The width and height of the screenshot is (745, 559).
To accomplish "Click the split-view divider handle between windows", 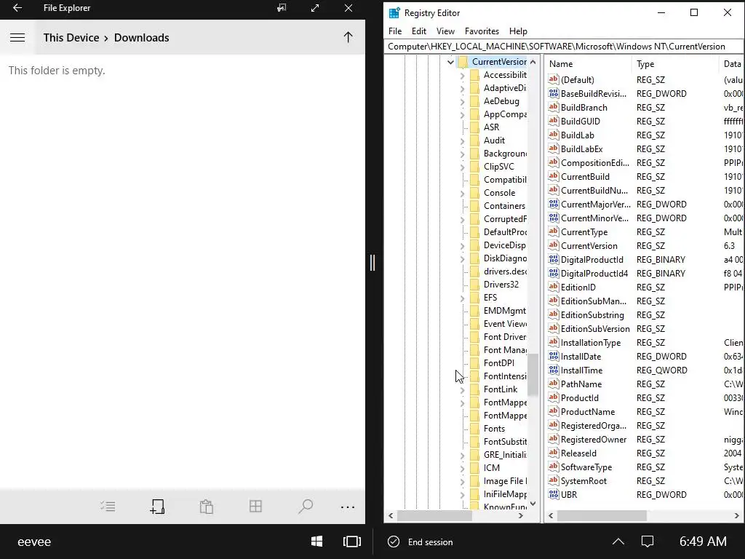I will pyautogui.click(x=372, y=262).
